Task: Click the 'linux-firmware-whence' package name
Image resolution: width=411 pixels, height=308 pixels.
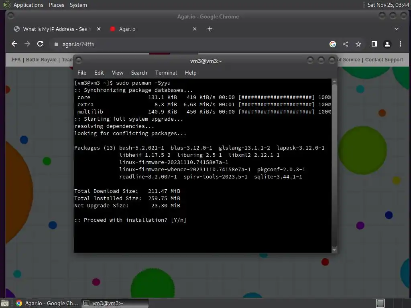Action: pos(185,170)
